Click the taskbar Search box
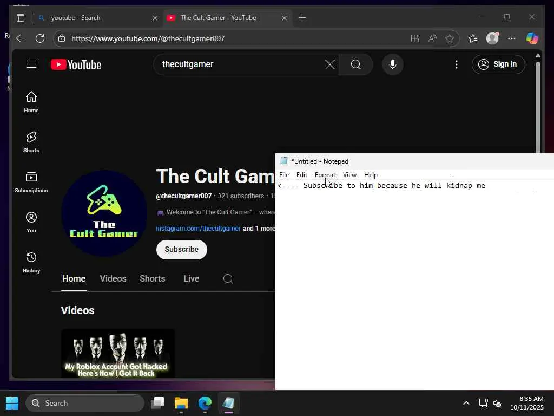 coord(85,403)
